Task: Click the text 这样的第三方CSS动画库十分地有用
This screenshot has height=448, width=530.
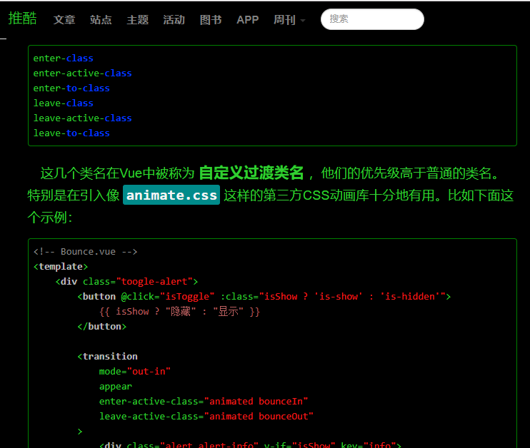Action: (329, 195)
